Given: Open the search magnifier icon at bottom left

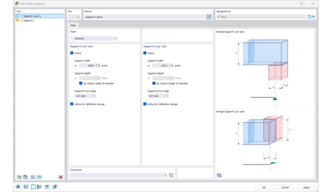Looking at the screenshot, I should pyautogui.click(x=18, y=187).
